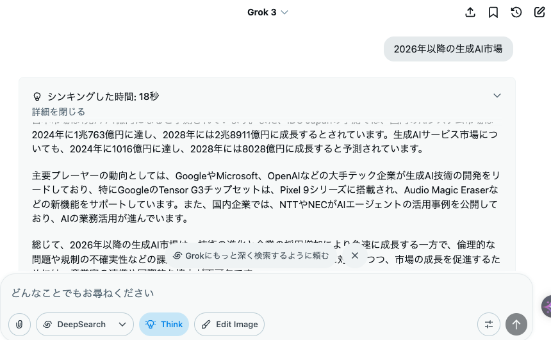Expand the DeepSearch options chevron
Image resolution: width=551 pixels, height=340 pixels.
[122, 324]
